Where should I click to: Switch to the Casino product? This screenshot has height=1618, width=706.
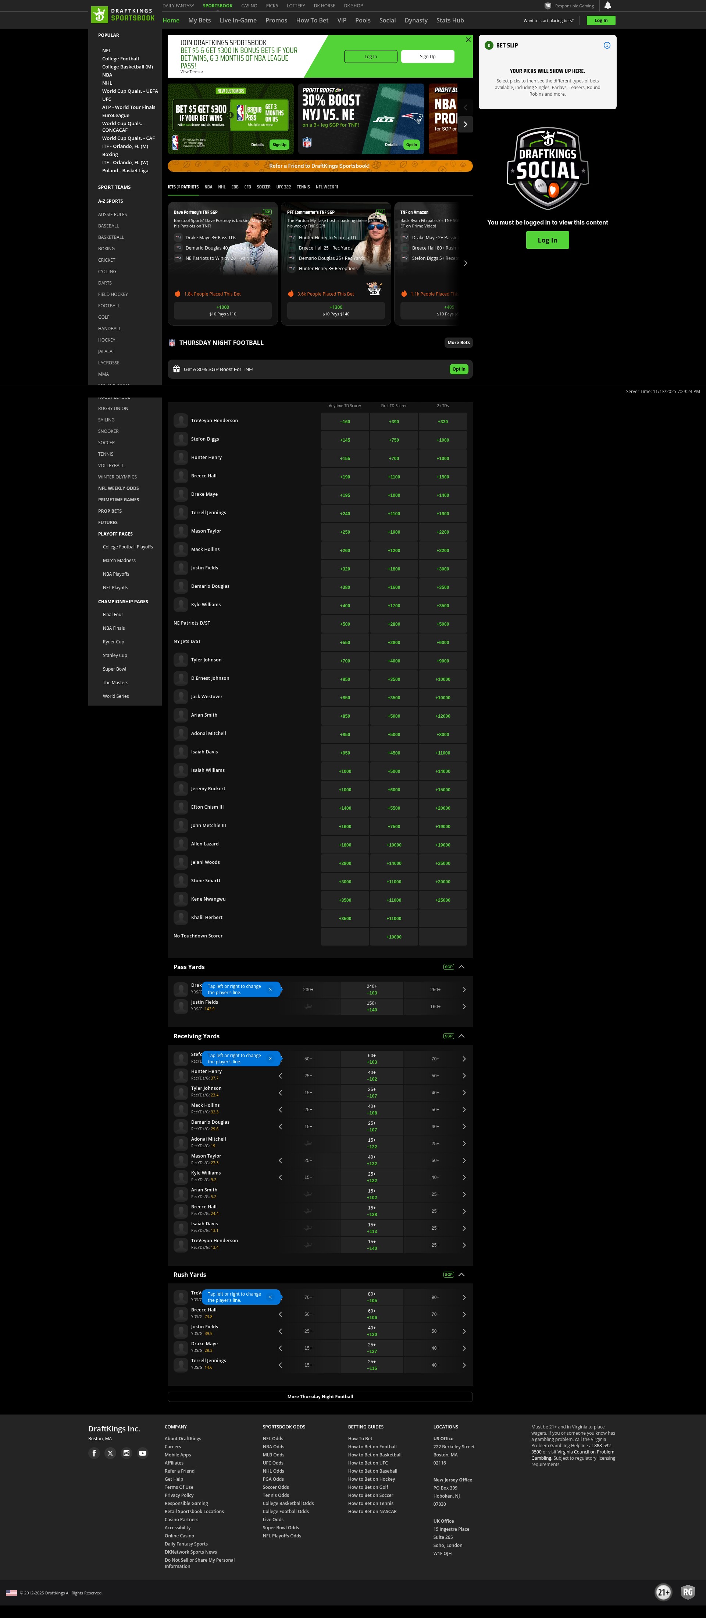tap(249, 6)
